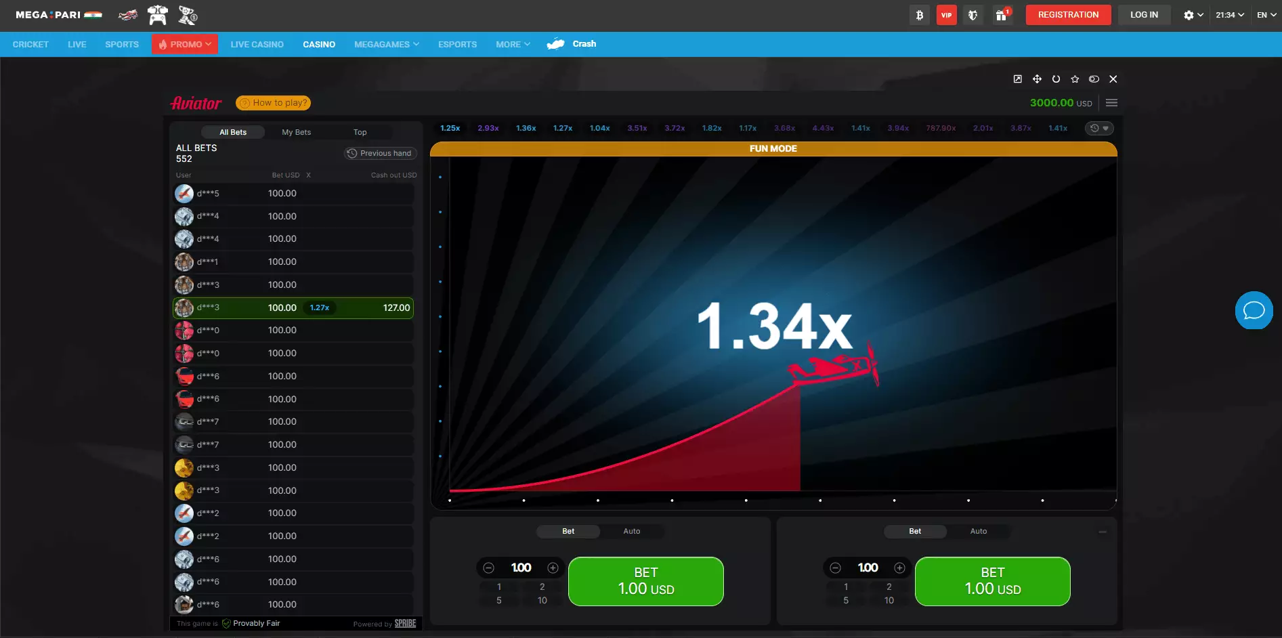
Task: Click the REGISTRATION button
Action: pos(1068,15)
